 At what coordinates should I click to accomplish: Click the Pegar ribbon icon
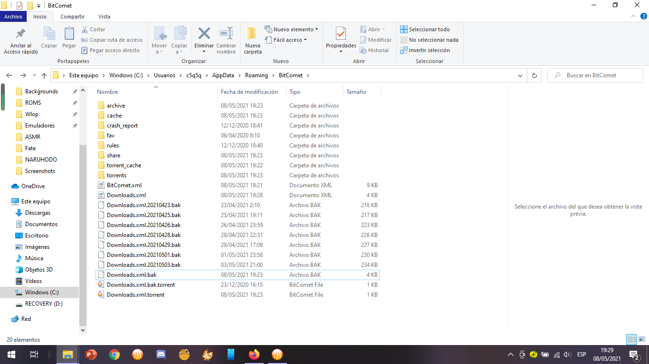[x=69, y=38]
